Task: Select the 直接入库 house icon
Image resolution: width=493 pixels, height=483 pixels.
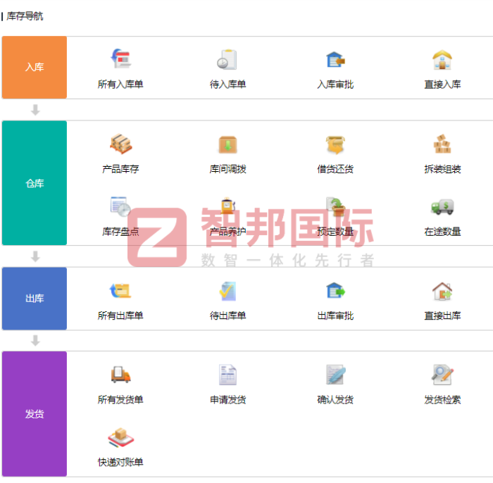Action: point(442,60)
